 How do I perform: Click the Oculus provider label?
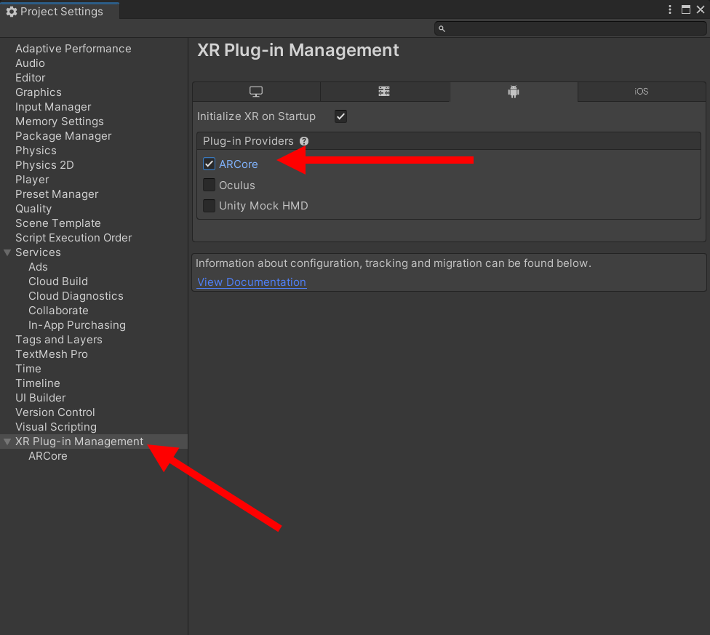(237, 185)
